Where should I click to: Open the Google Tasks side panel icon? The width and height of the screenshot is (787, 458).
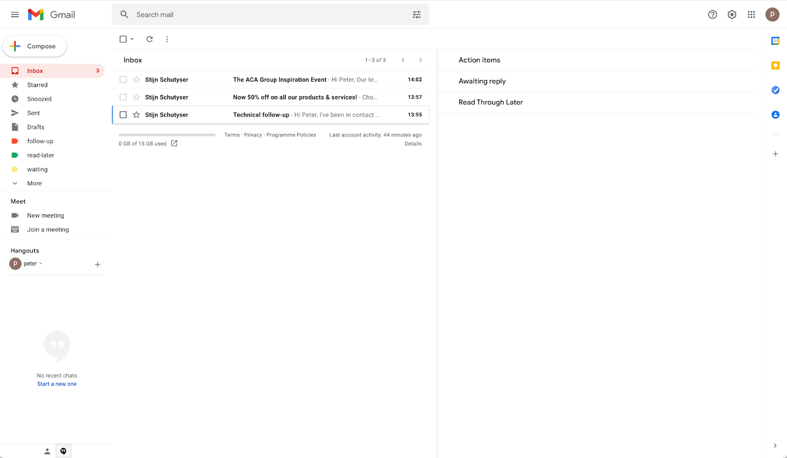[775, 90]
